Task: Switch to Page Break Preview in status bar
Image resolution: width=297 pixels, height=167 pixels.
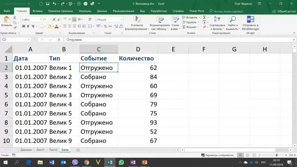Action: click(254, 155)
